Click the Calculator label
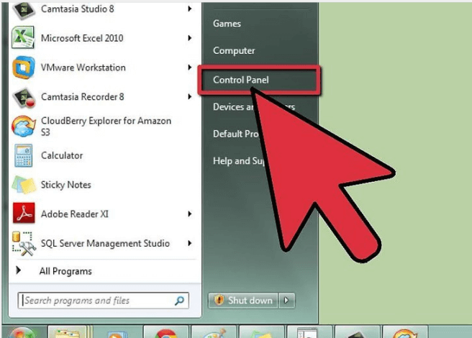The width and height of the screenshot is (472, 338). [x=62, y=155]
